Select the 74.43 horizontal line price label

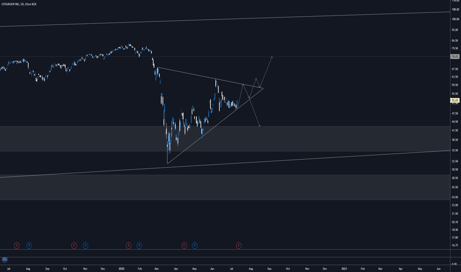click(x=455, y=56)
